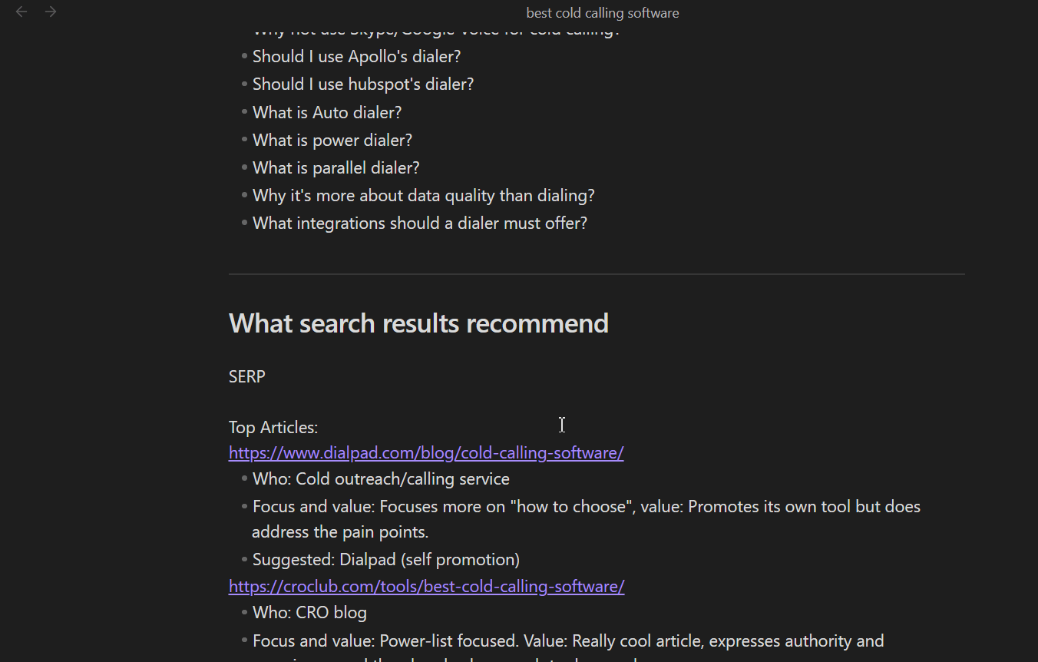Click the 'What search results recommend' heading

pos(418,323)
